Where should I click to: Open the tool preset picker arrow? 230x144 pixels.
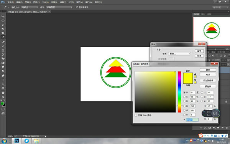coord(8,7)
